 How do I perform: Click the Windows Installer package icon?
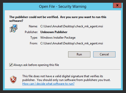(13, 28)
